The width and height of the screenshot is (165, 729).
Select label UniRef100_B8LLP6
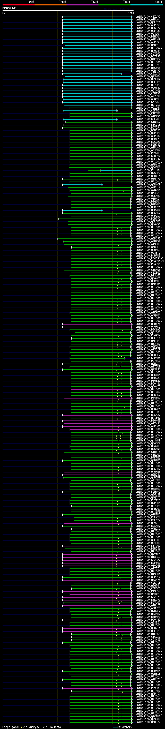148,82
